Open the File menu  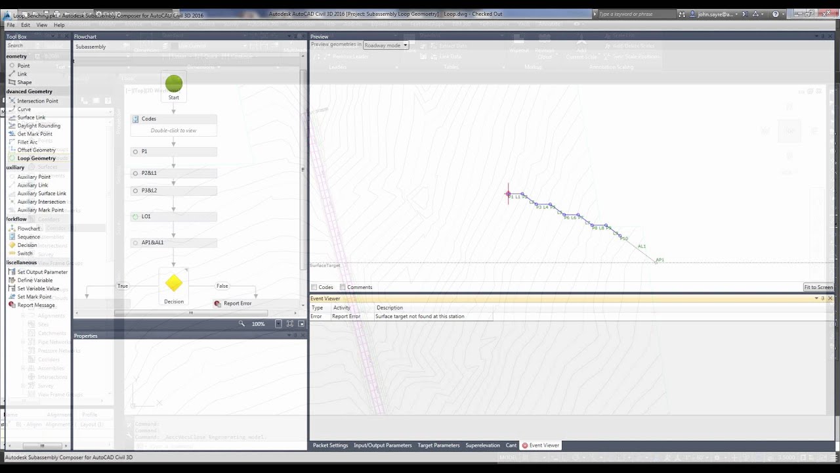[x=11, y=25]
